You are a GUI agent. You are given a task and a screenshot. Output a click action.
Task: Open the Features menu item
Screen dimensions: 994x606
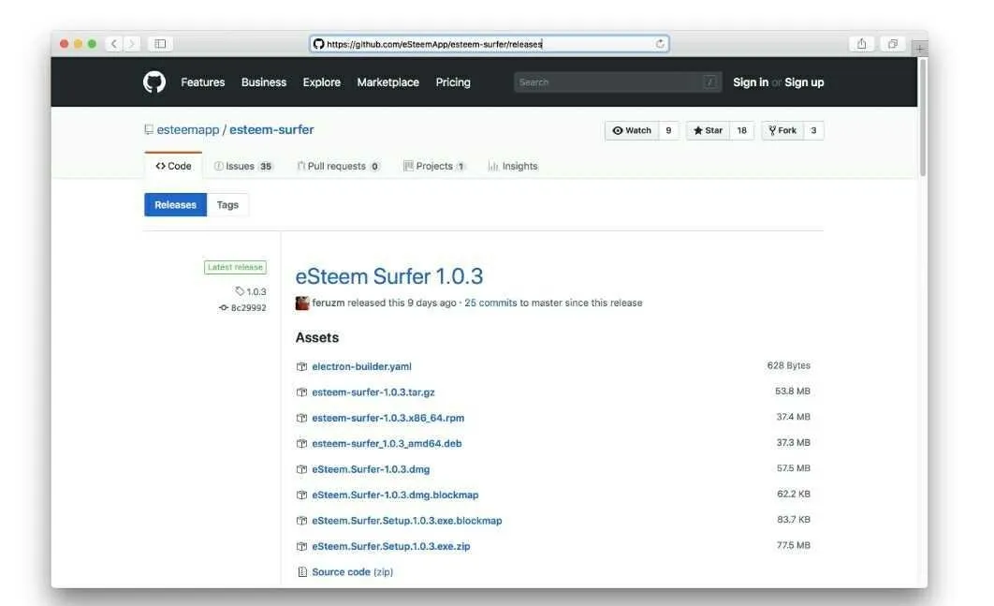click(x=203, y=82)
